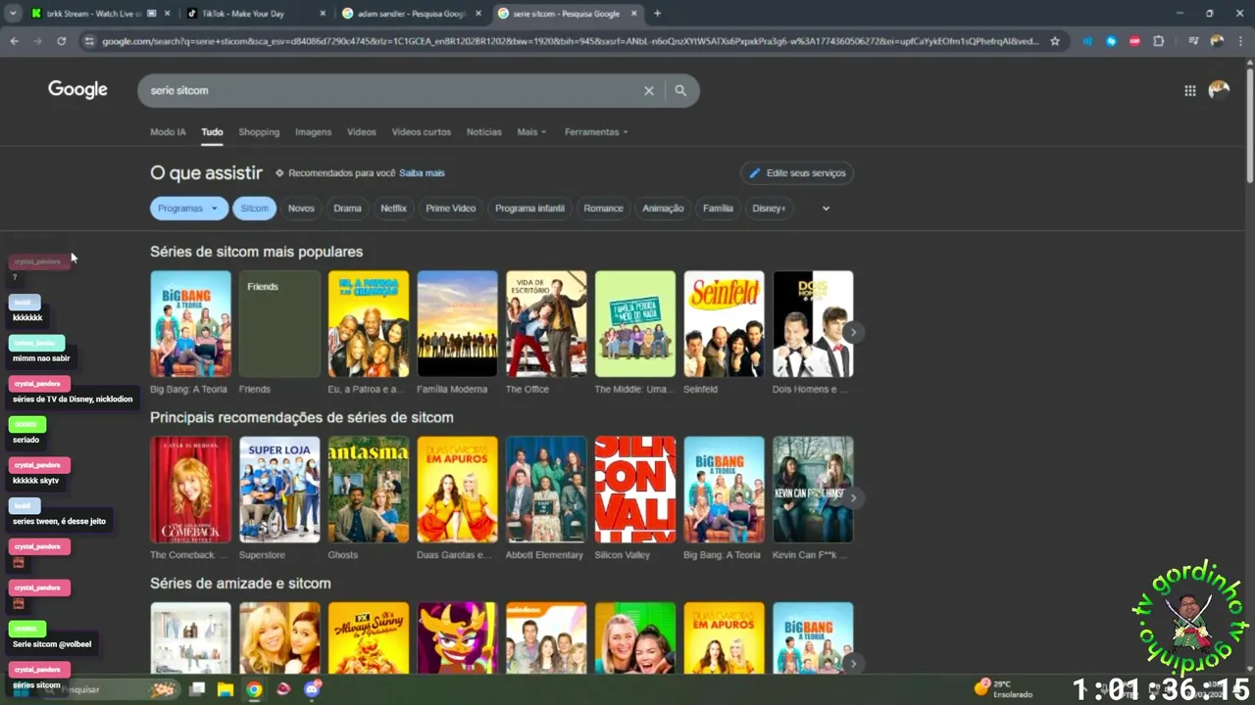
Task: Open Discord from the taskbar
Action: point(313,689)
